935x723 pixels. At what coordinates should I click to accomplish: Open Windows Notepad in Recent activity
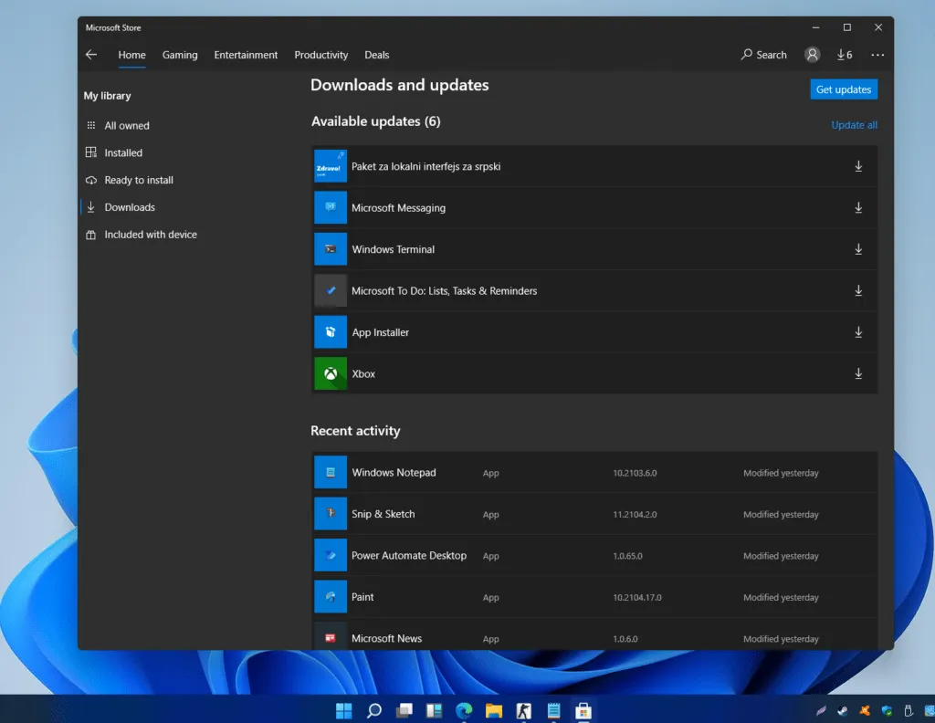pyautogui.click(x=394, y=472)
